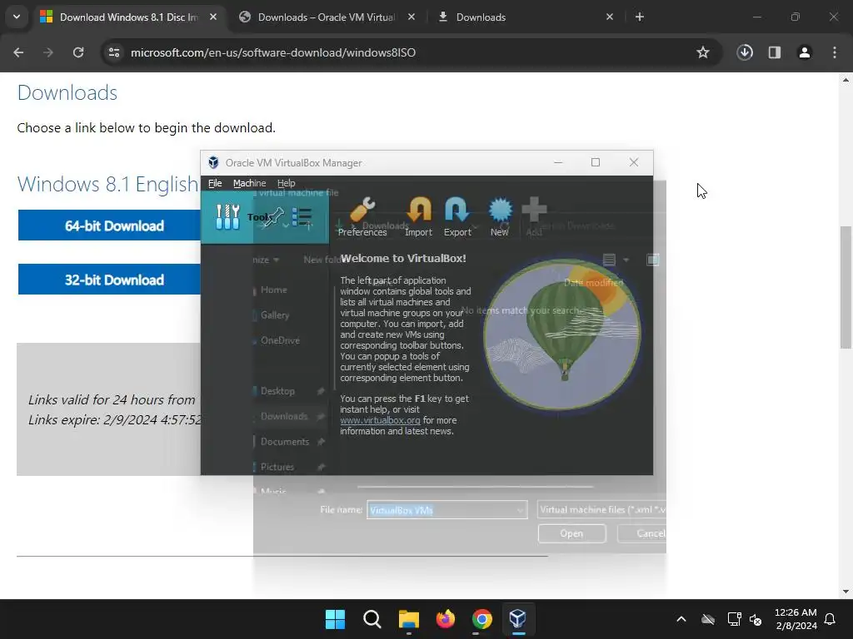Open Chrome downloads bubble icon
Viewport: 853px width, 639px height.
coord(745,52)
